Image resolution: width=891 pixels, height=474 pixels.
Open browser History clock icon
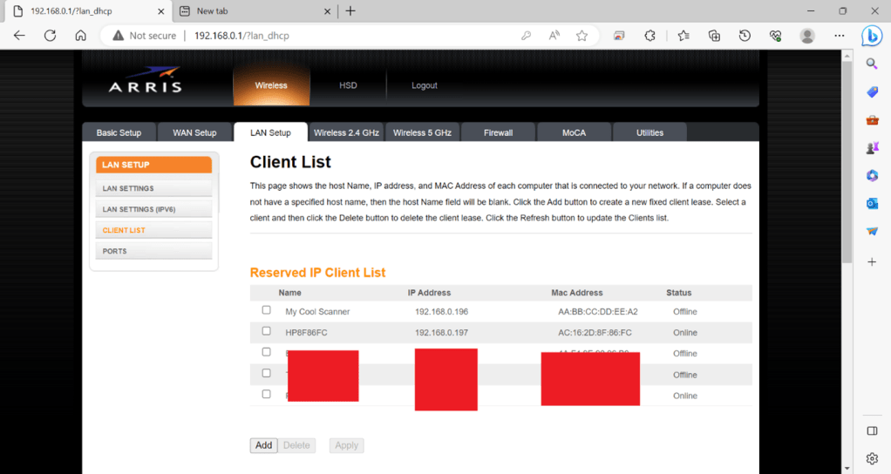[745, 36]
